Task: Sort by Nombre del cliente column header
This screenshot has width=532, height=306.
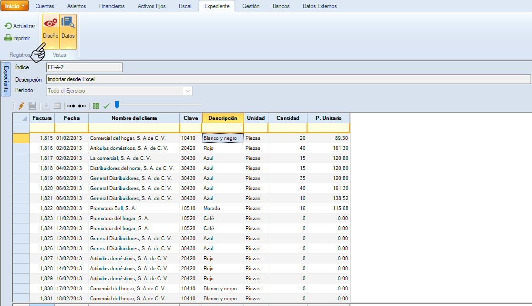Action: pyautogui.click(x=133, y=118)
